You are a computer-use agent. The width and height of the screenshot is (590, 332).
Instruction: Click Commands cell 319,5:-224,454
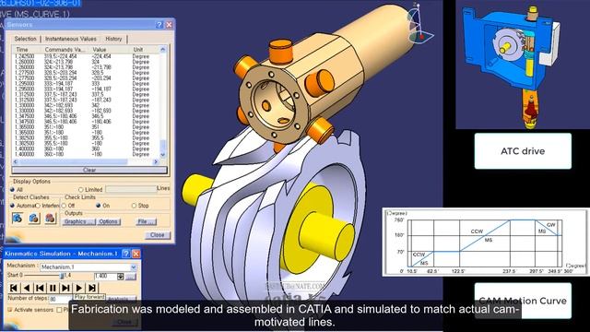click(61, 56)
